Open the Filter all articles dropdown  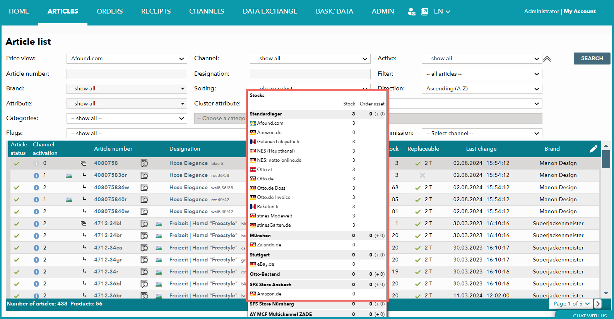click(482, 74)
